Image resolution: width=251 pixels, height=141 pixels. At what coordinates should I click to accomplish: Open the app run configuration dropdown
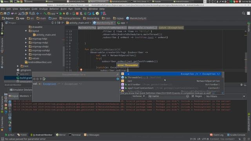pyautogui.click(x=53, y=14)
